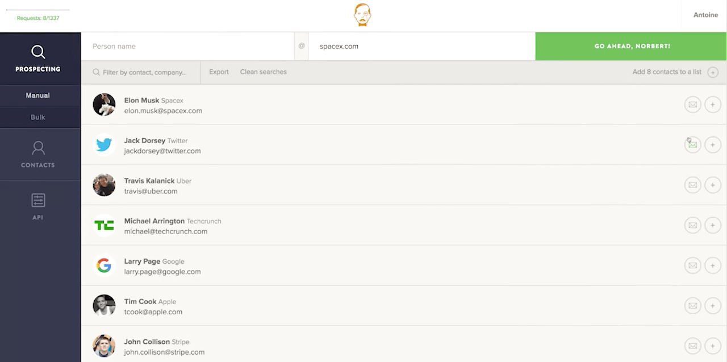This screenshot has height=362, width=727.
Task: Focus the Filter by contact, company field
Action: [x=141, y=72]
